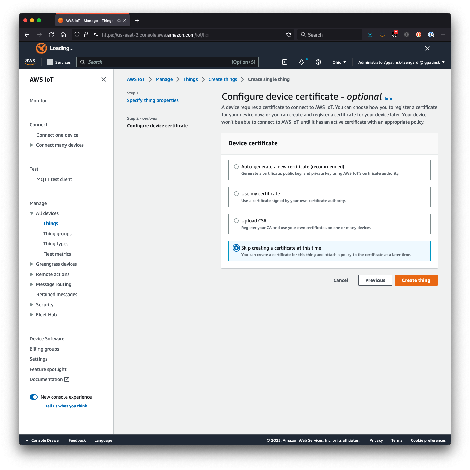
Task: Click the site security lock icon
Action: (86, 34)
